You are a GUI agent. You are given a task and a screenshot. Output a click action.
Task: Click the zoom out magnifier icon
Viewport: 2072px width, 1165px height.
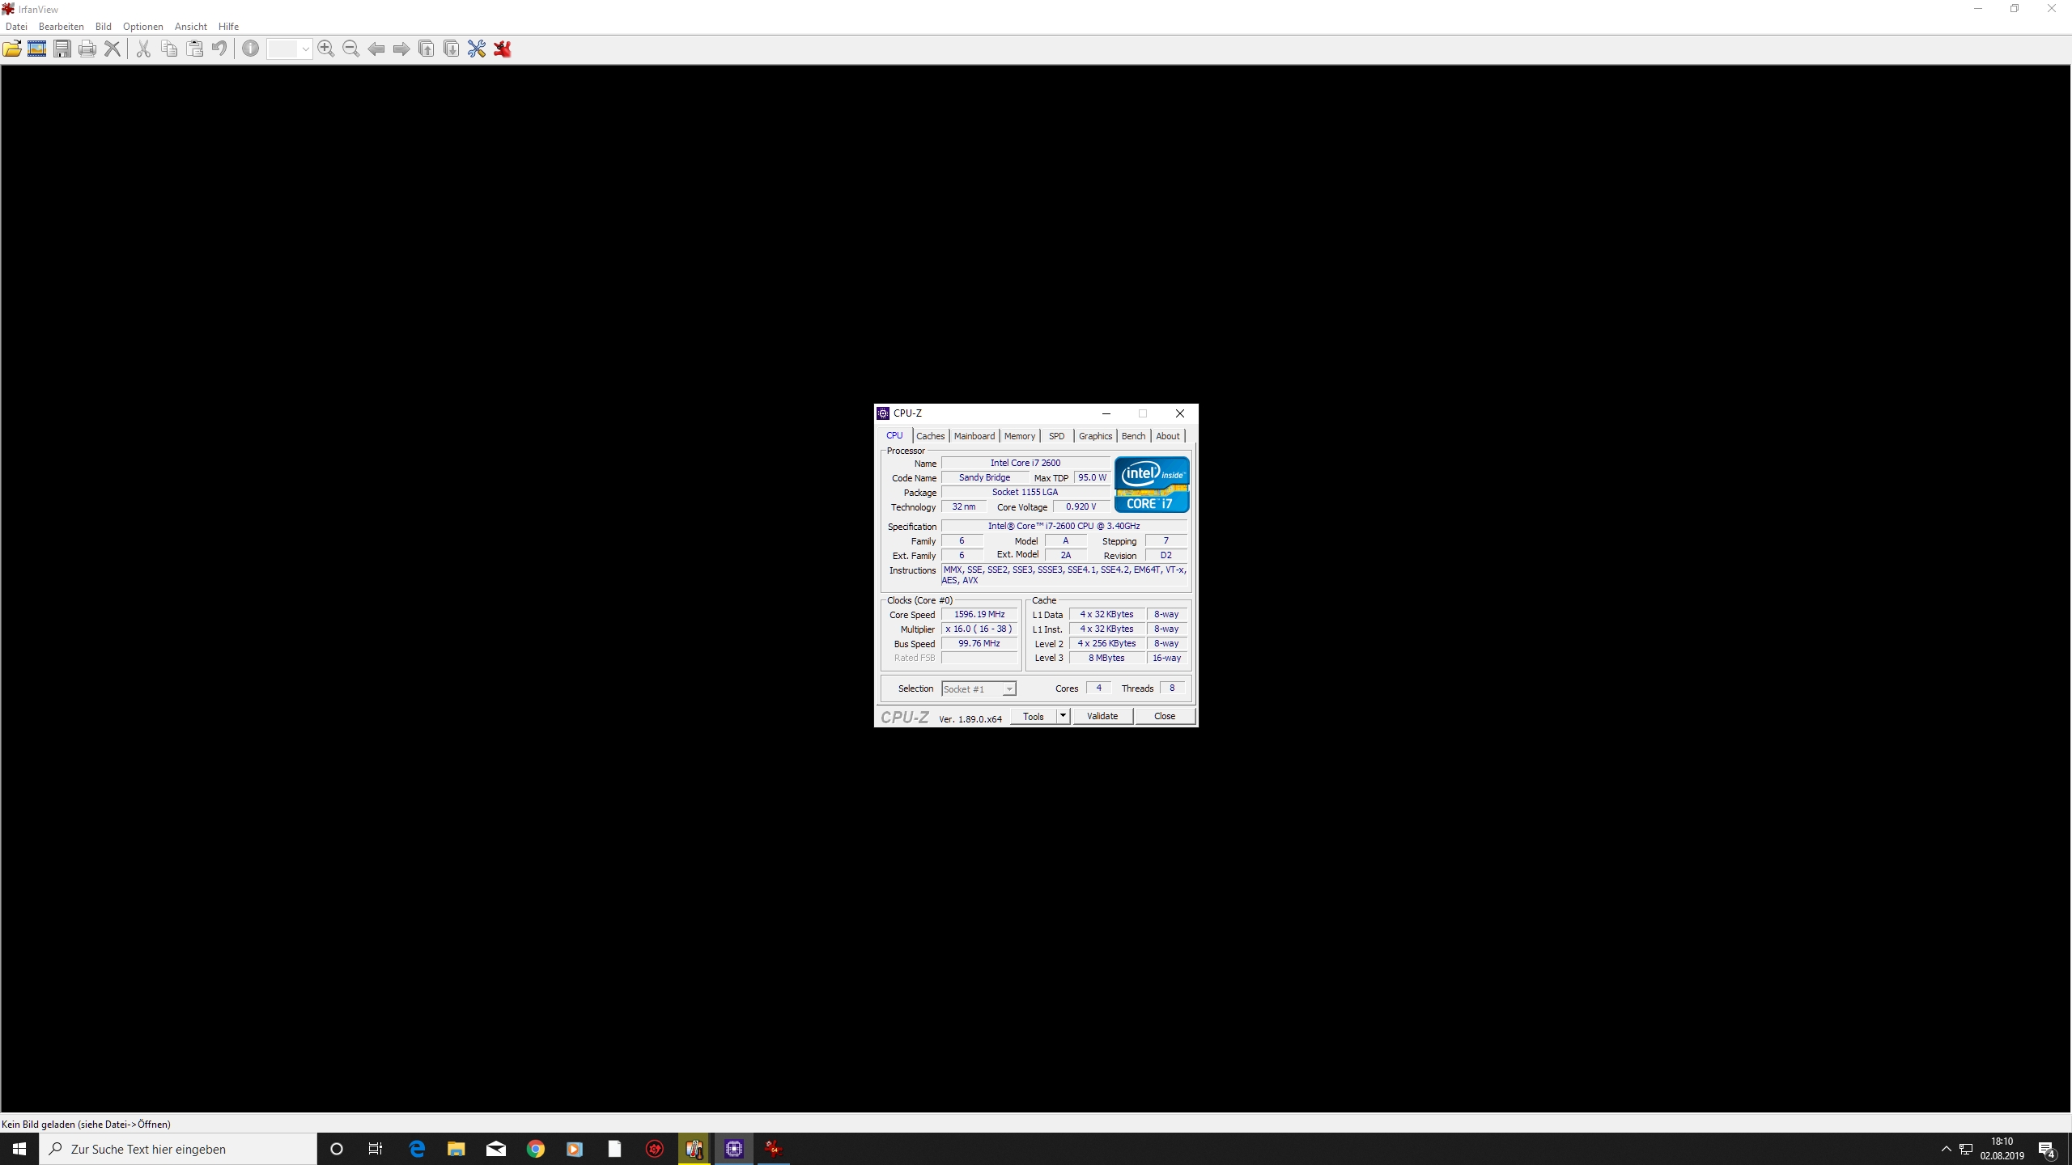pos(350,49)
